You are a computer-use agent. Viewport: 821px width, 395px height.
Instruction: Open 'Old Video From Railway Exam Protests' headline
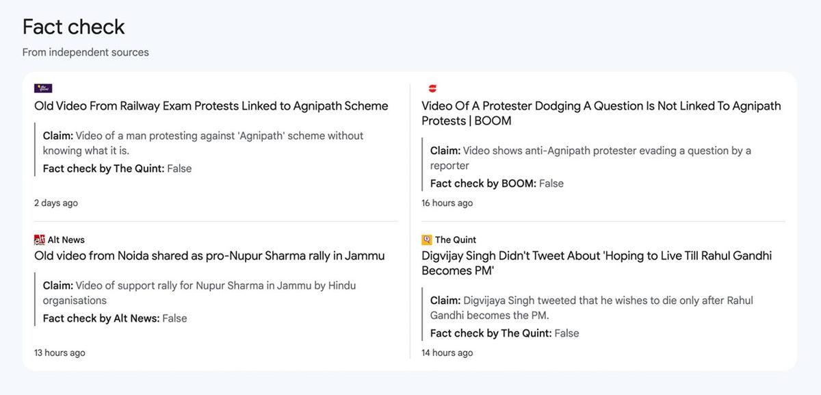[x=211, y=106]
